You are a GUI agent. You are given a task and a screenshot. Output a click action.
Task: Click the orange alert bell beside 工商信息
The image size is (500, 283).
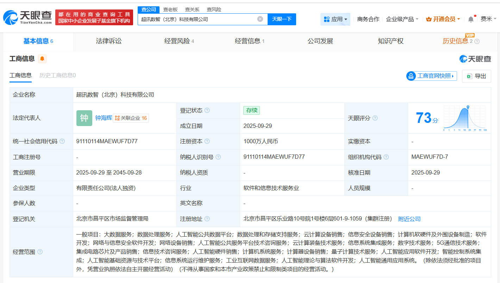click(x=42, y=59)
